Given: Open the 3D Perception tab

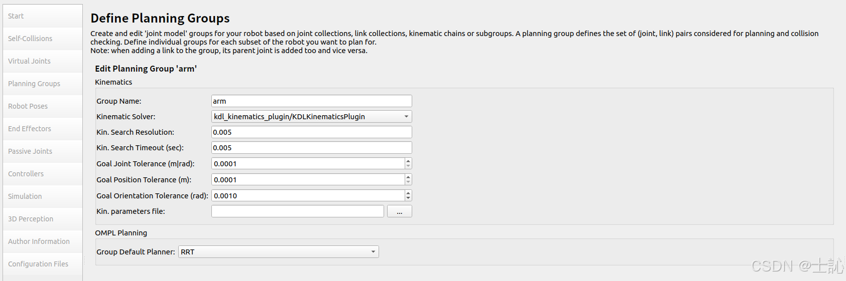Looking at the screenshot, I should [43, 219].
